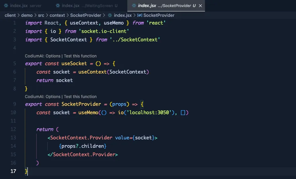Click the React file icon in the breadcrumb
Viewport: 296px width, 179px height.
coord(110,15)
